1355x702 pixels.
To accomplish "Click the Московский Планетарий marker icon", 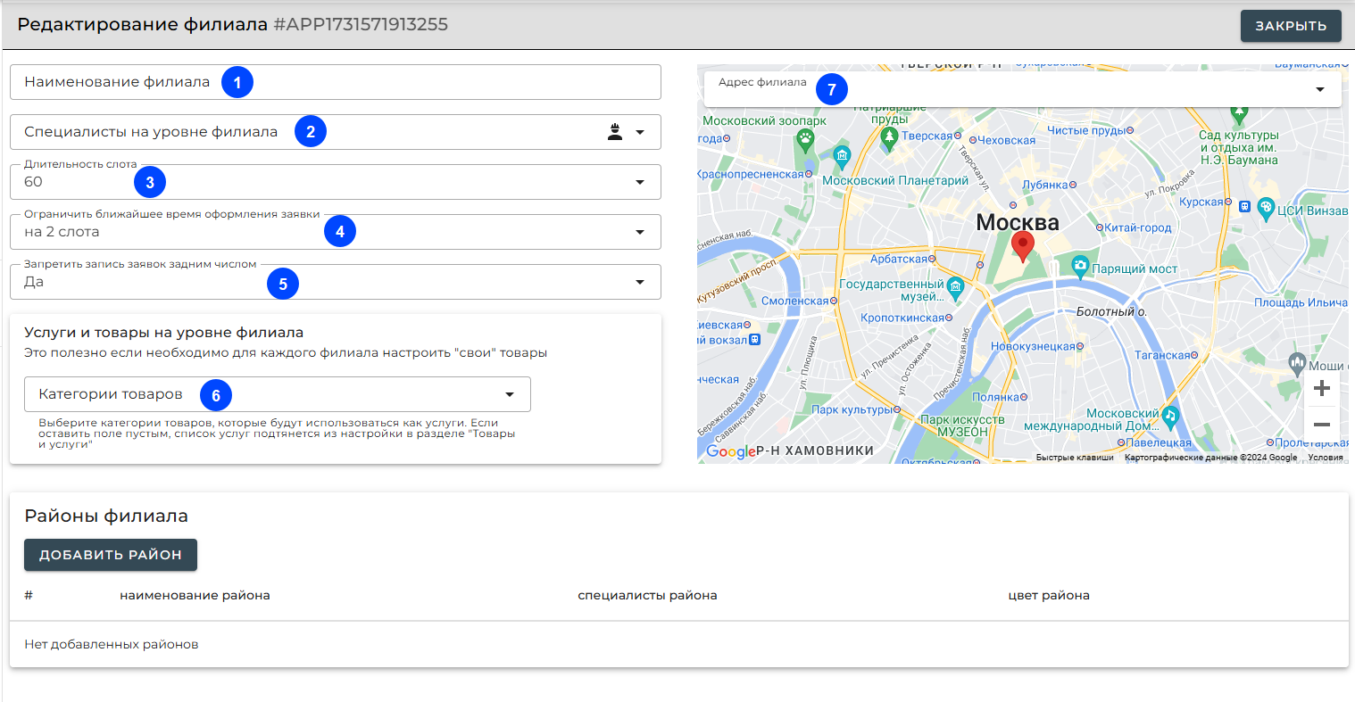I will click(x=842, y=157).
